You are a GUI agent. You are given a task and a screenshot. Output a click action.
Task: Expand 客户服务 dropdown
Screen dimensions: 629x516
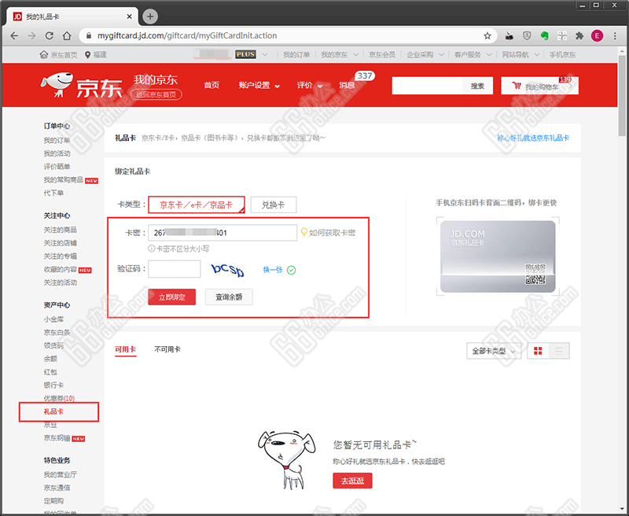tap(489, 54)
